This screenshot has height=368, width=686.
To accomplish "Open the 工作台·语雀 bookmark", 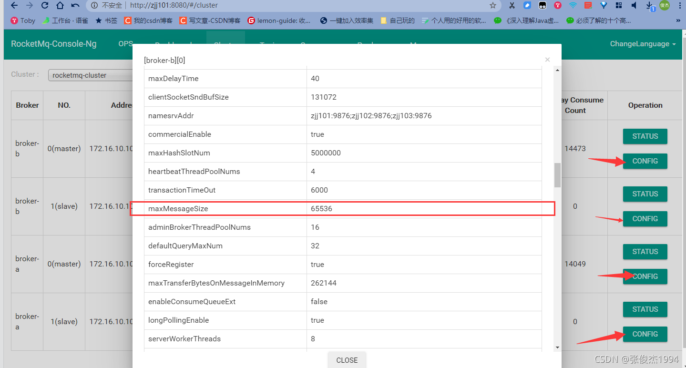I will pos(65,20).
